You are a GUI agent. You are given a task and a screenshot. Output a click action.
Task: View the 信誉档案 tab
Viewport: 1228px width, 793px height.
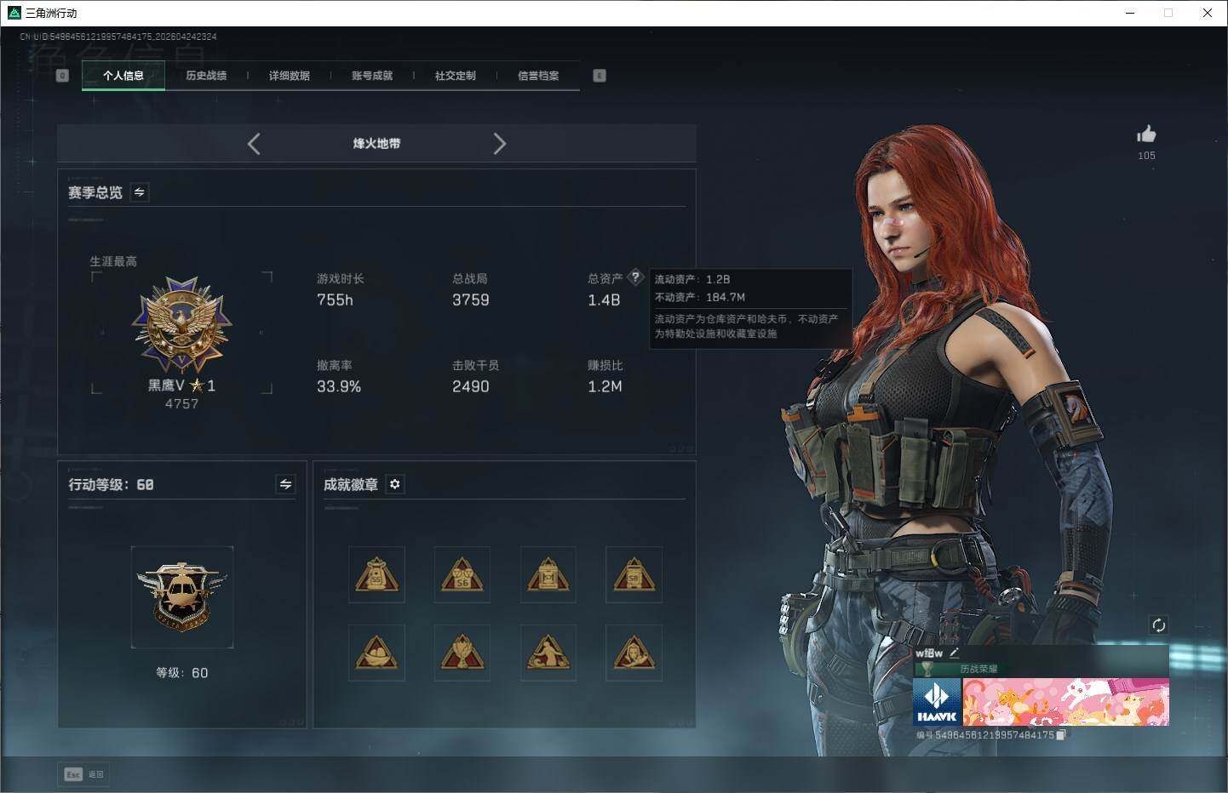tap(538, 76)
